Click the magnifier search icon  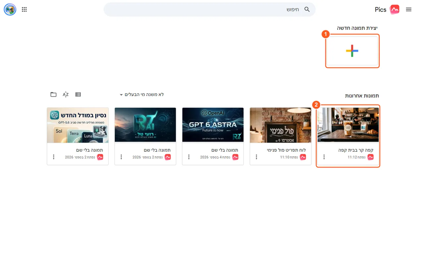[307, 9]
